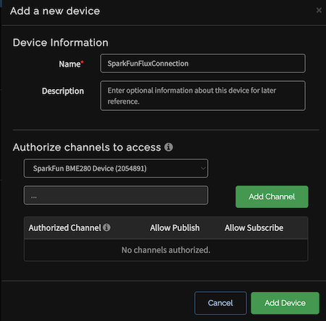This screenshot has height=321, width=326.
Task: Click the Authorize channels to access heading
Action: pyautogui.click(x=87, y=147)
